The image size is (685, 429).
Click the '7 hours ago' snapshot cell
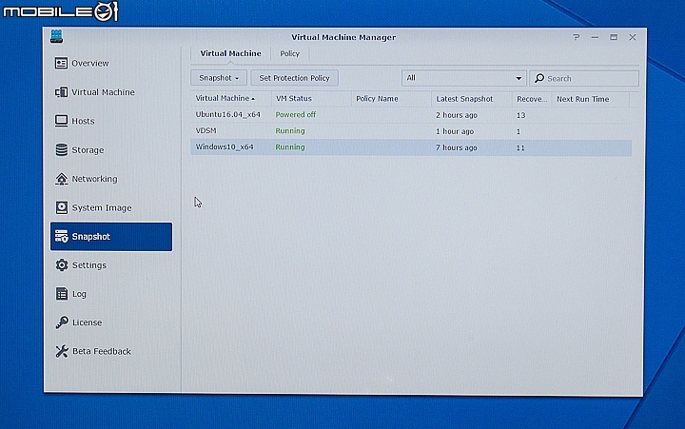(457, 147)
